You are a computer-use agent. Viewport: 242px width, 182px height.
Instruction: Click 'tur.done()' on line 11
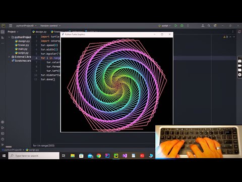[x=48, y=79]
